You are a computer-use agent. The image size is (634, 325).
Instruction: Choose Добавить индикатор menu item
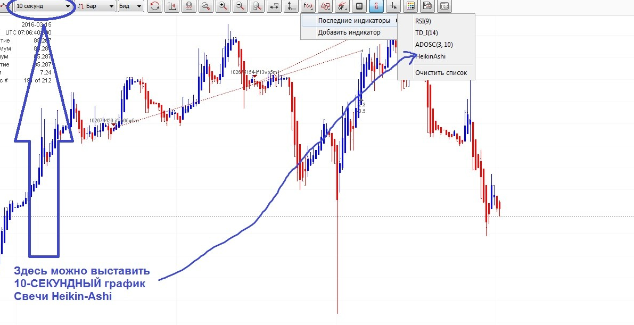pos(349,32)
